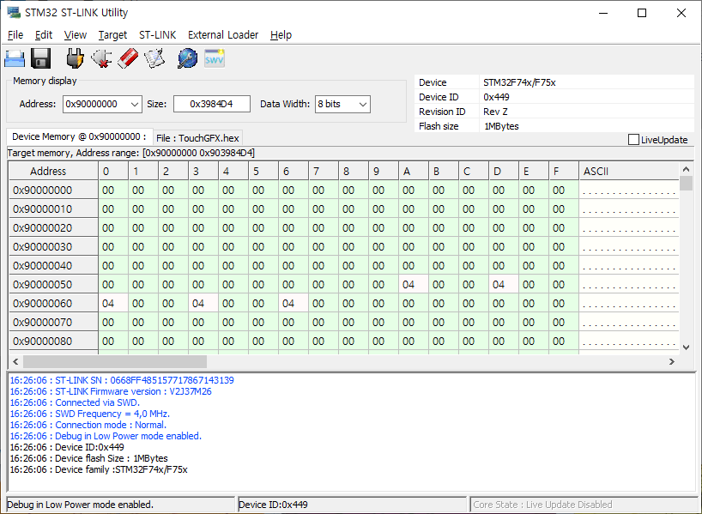Switch to the File : TouchGFX.hex tab
The height and width of the screenshot is (514, 702).
pos(197,138)
